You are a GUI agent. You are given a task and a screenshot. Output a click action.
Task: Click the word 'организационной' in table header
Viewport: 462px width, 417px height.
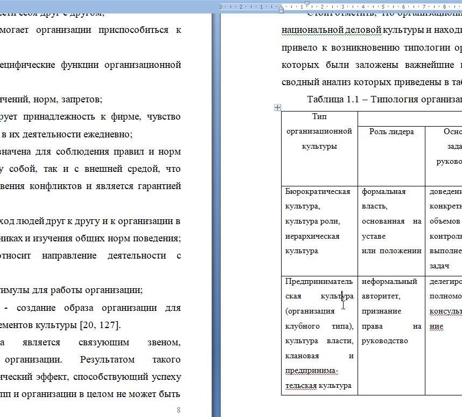tap(319, 131)
